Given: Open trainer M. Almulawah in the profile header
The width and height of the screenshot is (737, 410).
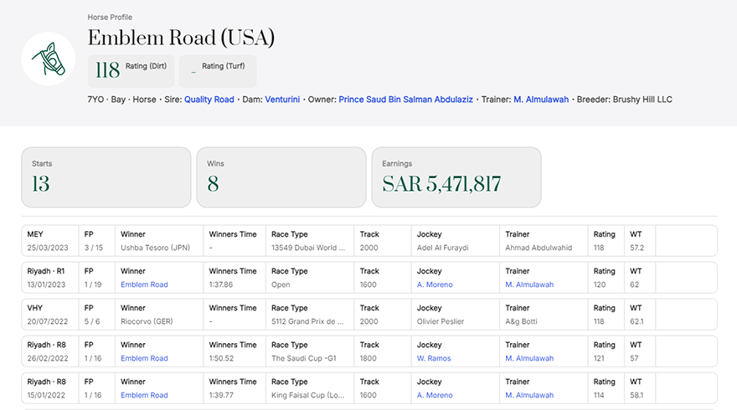Looking at the screenshot, I should (541, 100).
